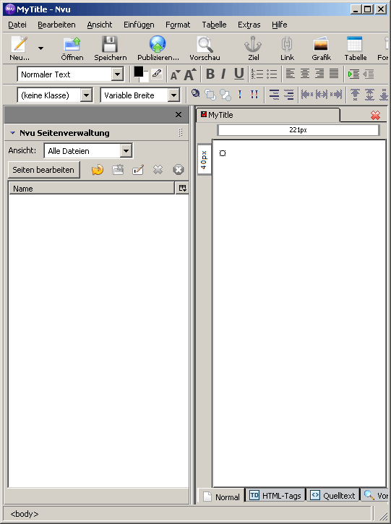
Task: Click the white background color swatch
Action: [x=145, y=77]
